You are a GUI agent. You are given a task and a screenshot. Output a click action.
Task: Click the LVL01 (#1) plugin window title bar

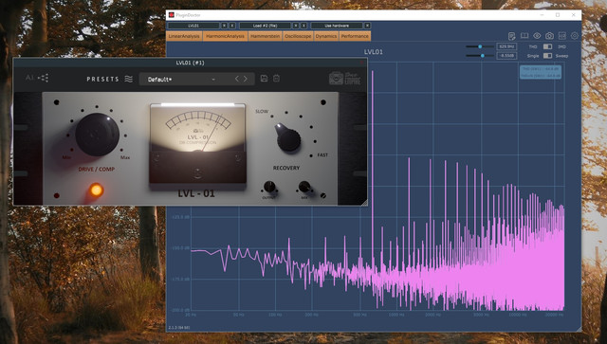click(x=190, y=63)
